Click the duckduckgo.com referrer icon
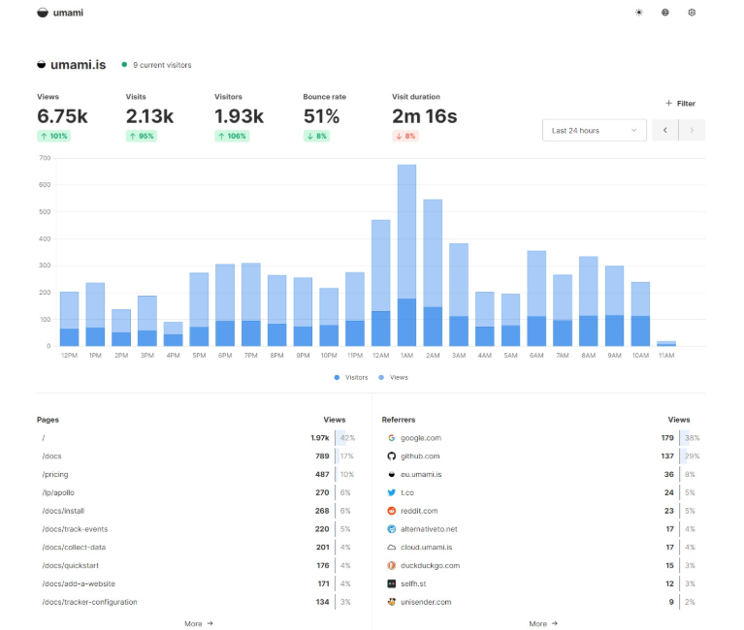744x630 pixels. click(392, 565)
